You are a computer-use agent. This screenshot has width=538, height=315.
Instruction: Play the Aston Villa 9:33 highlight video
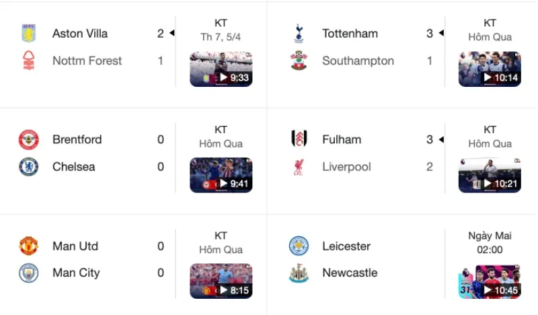coord(221,69)
